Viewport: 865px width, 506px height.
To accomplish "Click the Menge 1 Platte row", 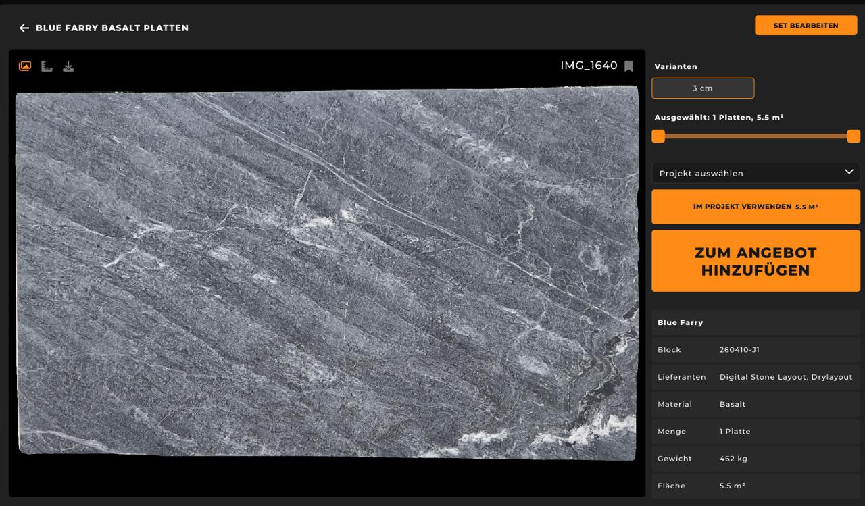I will click(x=755, y=431).
